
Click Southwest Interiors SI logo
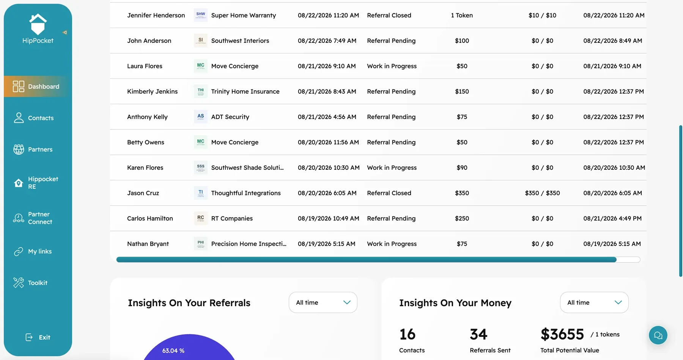point(201,41)
